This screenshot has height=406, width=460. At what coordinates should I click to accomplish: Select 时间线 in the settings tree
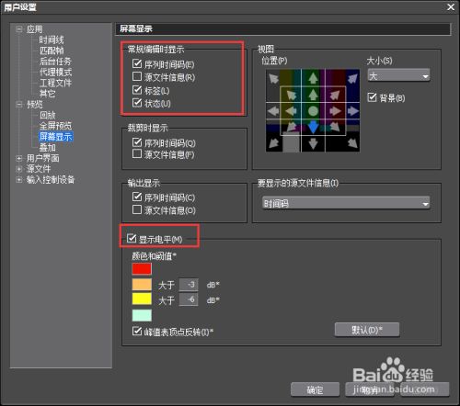pyautogui.click(x=52, y=39)
